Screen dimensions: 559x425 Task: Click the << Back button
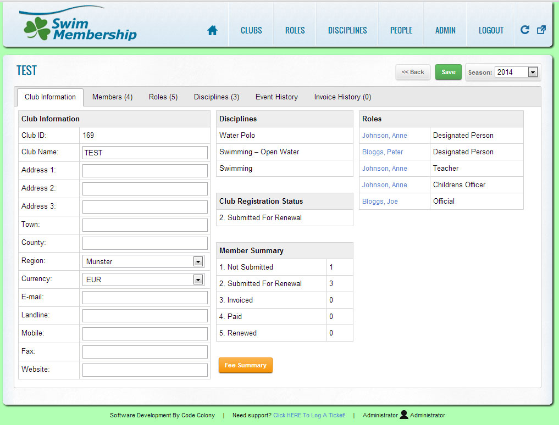413,72
